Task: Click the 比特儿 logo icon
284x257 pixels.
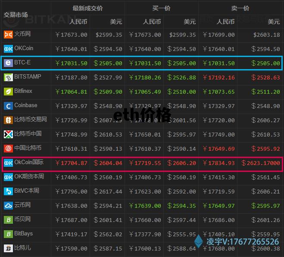Action: (x=8, y=248)
